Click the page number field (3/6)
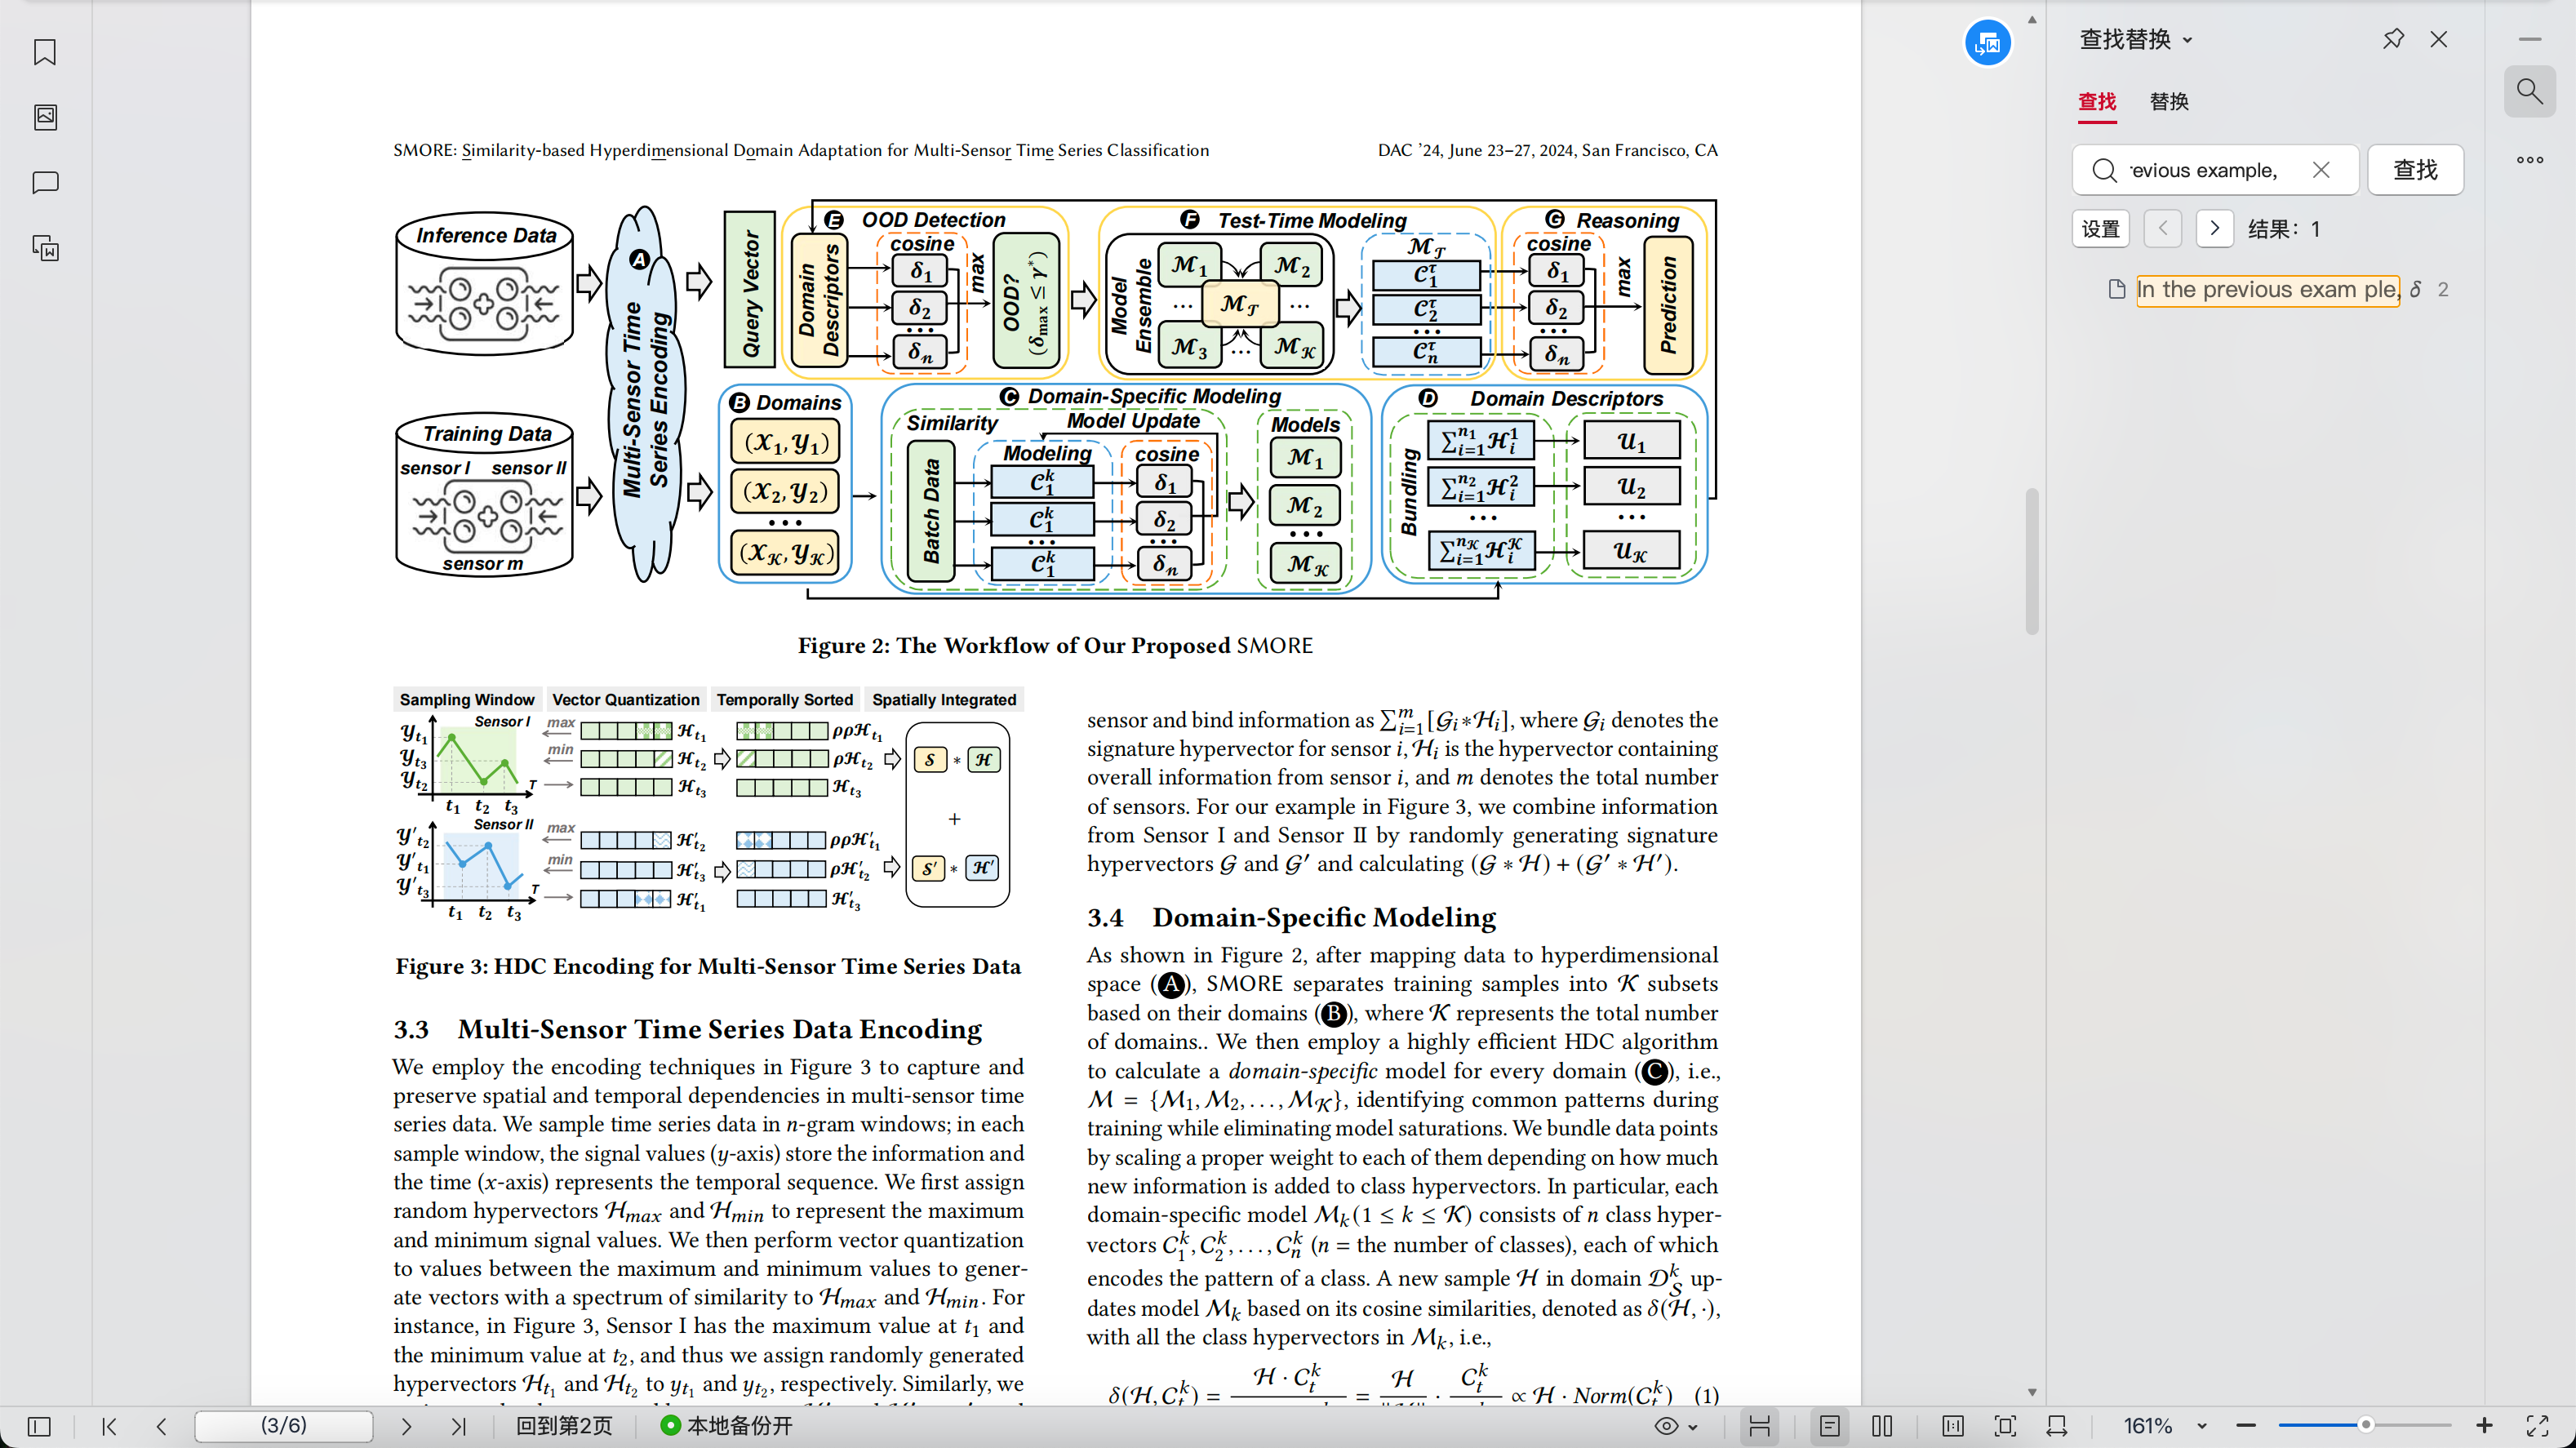Image resolution: width=2576 pixels, height=1448 pixels. coord(284,1426)
